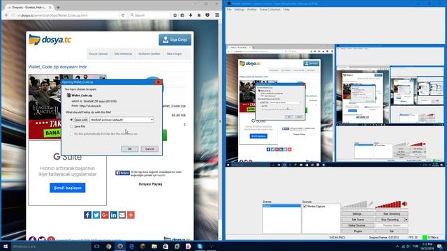Image resolution: width=447 pixels, height=251 pixels.
Task: Open the Stop Recording dropdown arrow
Action: pos(406,220)
